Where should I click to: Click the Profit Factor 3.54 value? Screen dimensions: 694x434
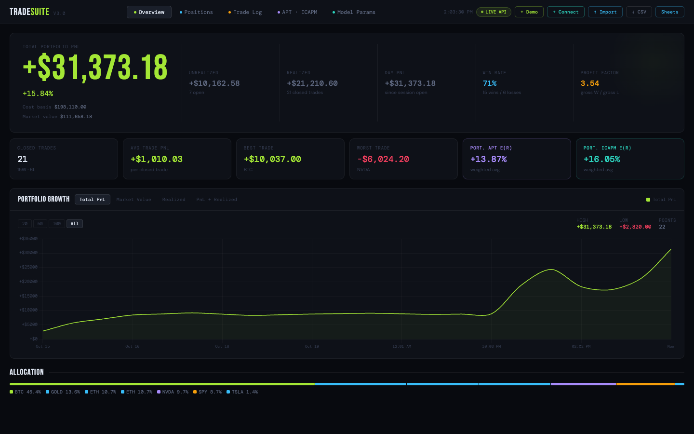point(590,83)
